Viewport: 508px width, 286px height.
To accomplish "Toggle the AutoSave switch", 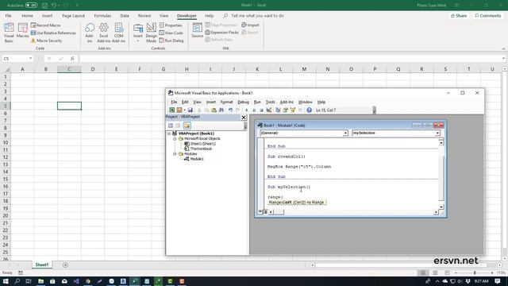I will coord(32,6).
